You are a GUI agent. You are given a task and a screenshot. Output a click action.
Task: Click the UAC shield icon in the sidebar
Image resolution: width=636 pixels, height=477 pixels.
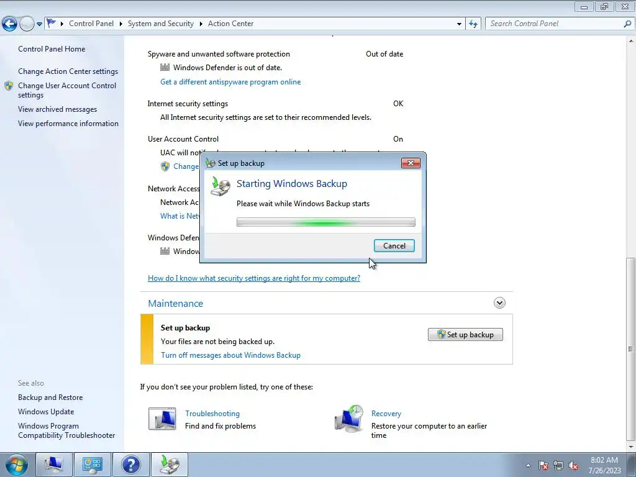9,86
